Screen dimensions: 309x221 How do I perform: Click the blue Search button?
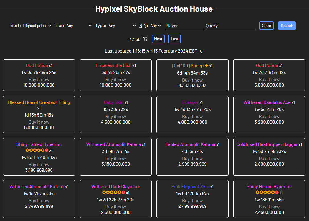287,26
